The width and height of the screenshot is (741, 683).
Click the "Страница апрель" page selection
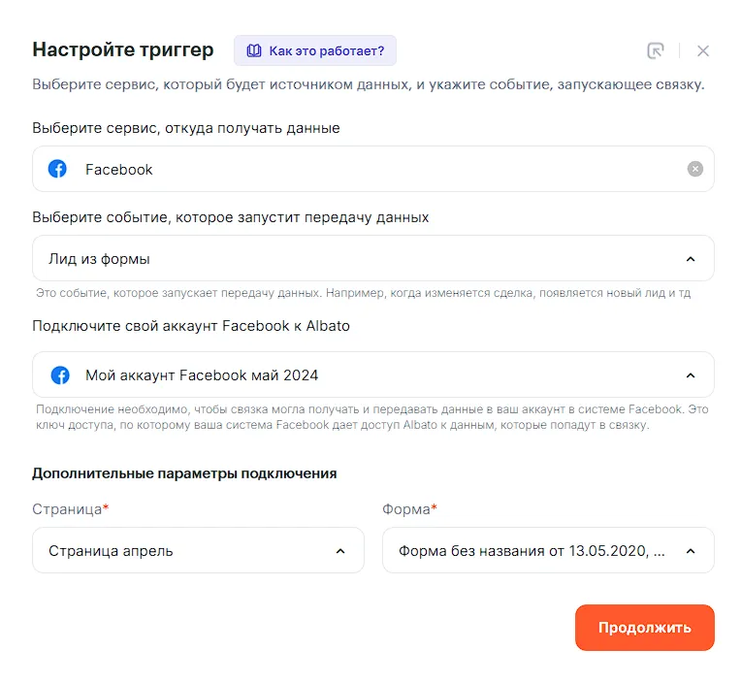(x=111, y=551)
